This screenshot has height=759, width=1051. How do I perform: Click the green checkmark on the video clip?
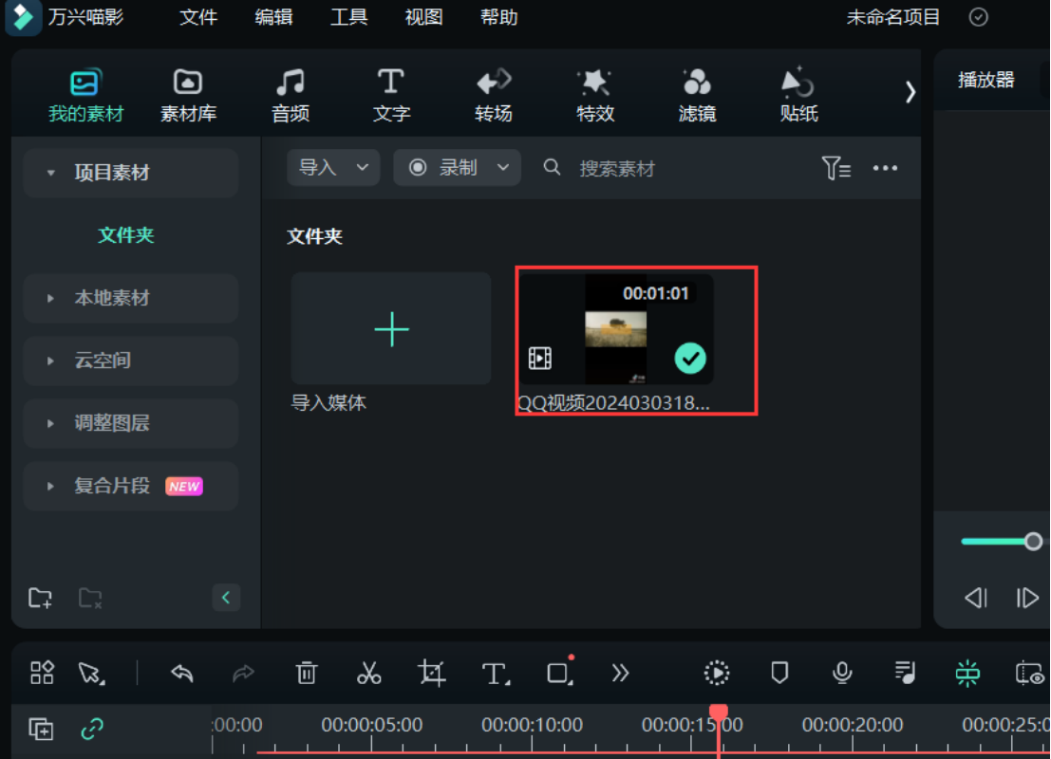(x=689, y=358)
